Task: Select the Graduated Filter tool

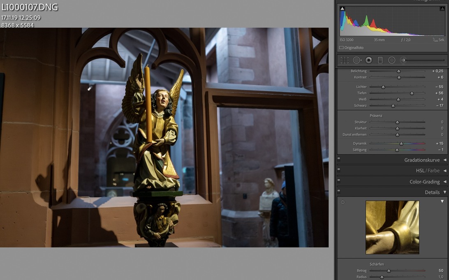Action: coord(380,60)
